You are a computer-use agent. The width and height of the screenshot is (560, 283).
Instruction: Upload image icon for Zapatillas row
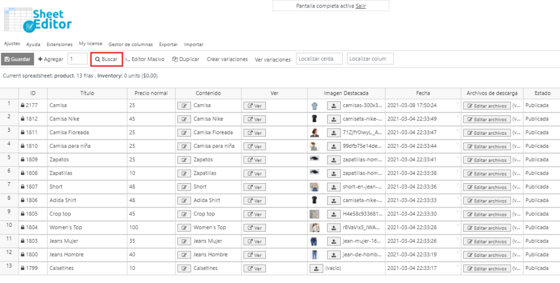(334, 174)
